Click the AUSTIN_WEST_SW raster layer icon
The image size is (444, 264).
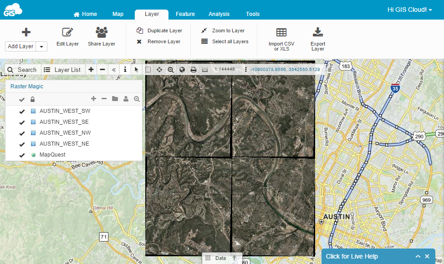[x=33, y=111]
